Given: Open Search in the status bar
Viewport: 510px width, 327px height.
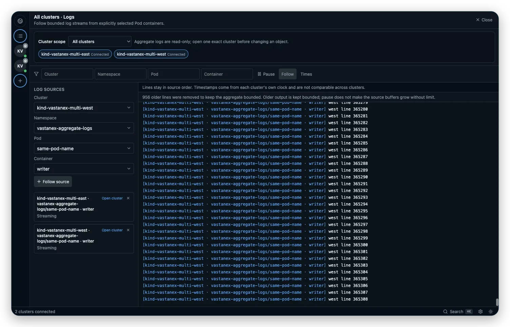Looking at the screenshot, I should (x=458, y=311).
